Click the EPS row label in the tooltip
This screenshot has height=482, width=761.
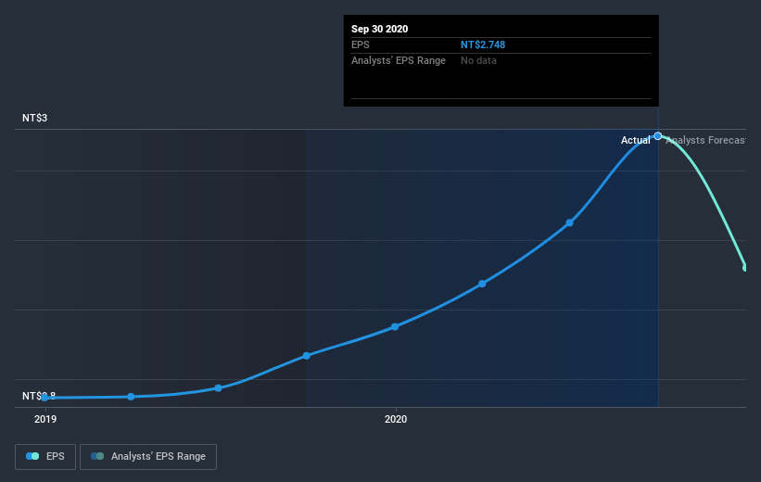click(x=361, y=44)
